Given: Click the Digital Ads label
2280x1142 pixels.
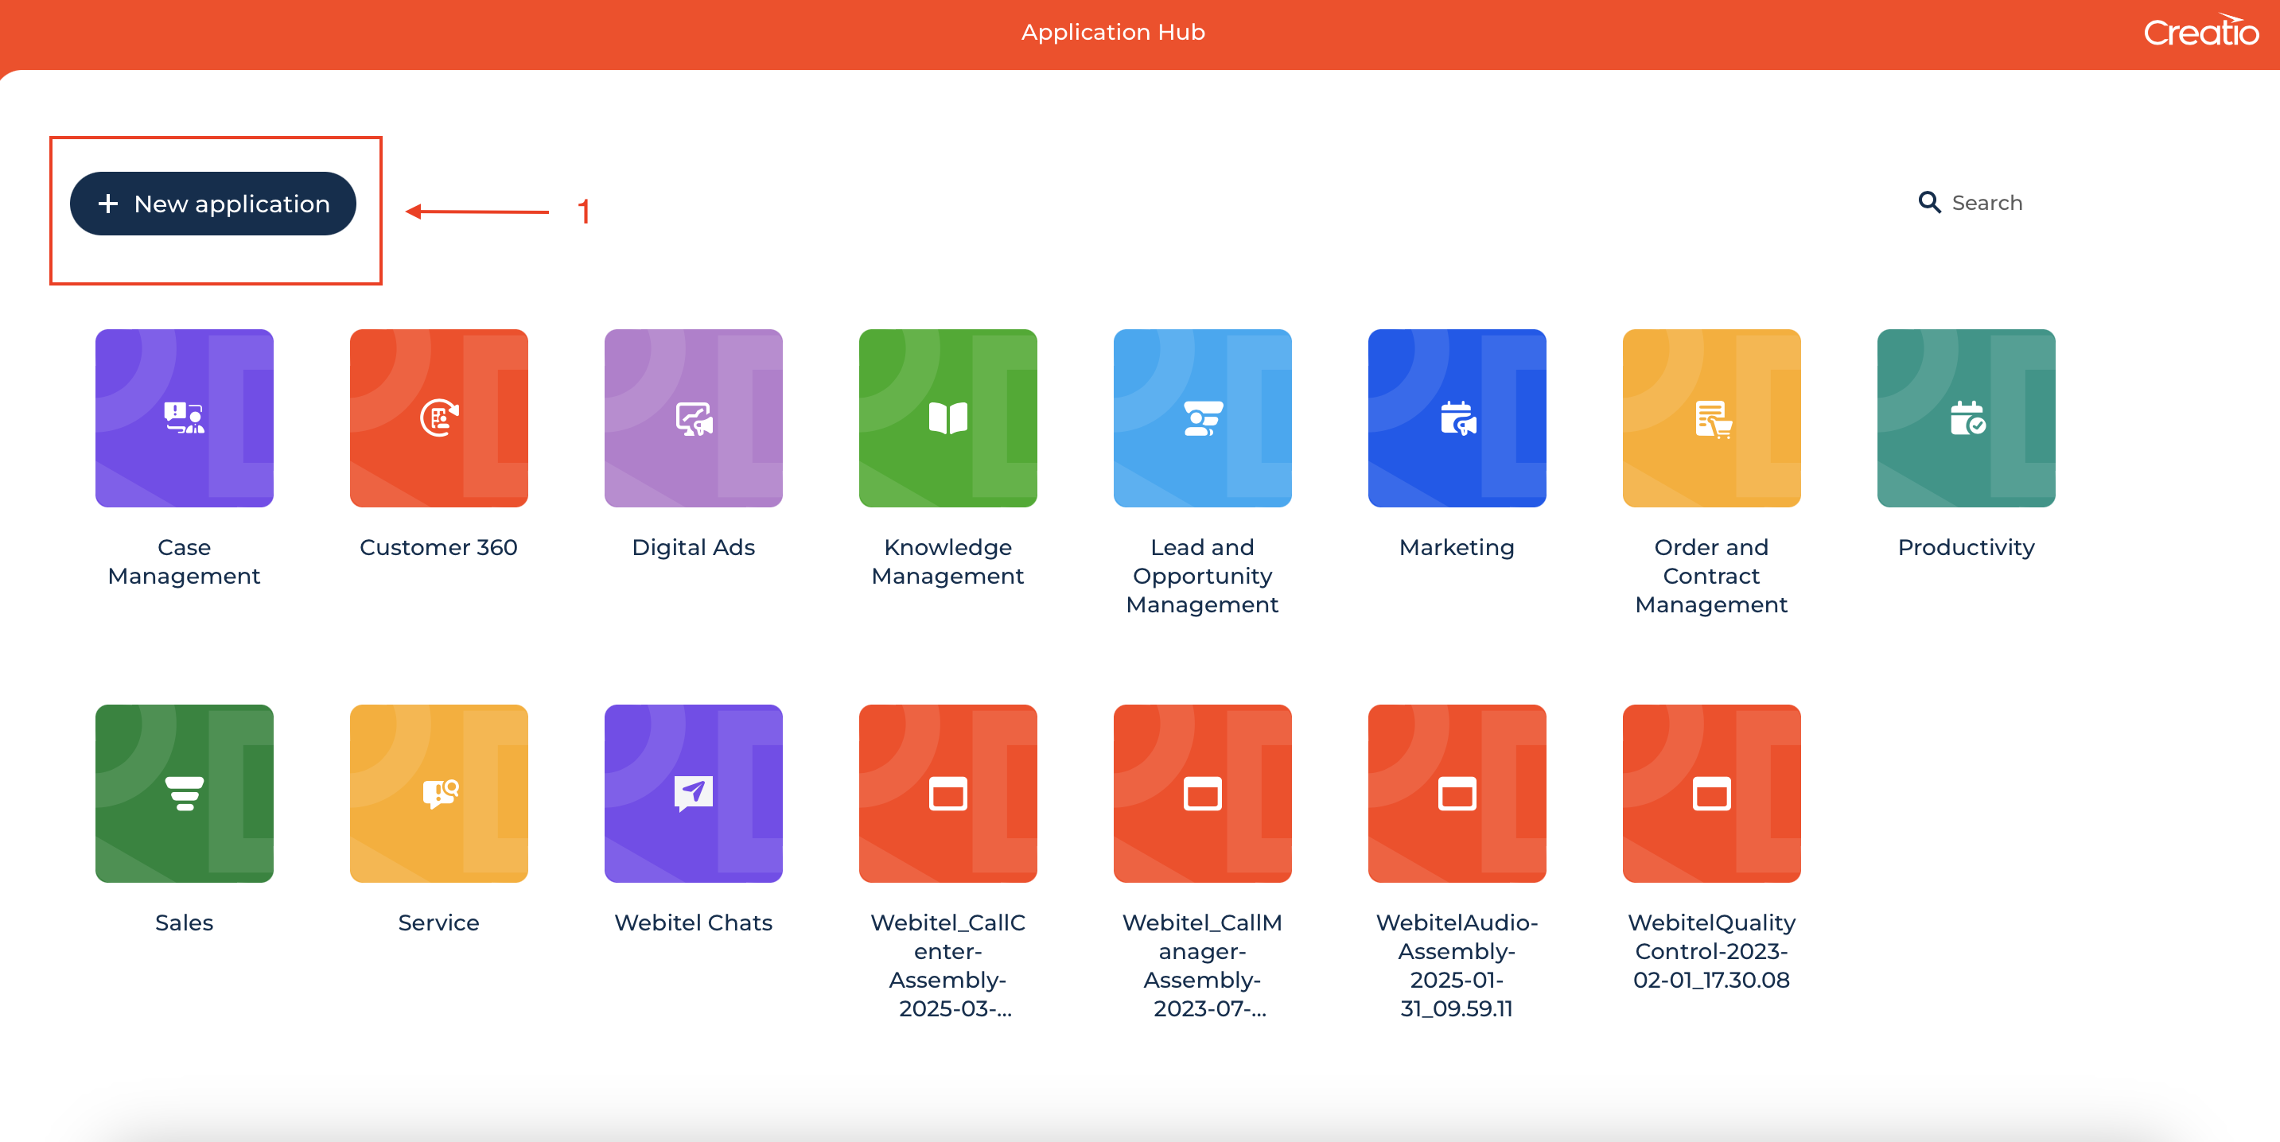Looking at the screenshot, I should click(x=693, y=548).
